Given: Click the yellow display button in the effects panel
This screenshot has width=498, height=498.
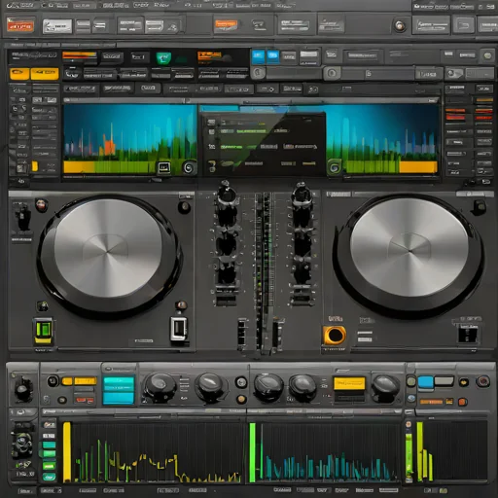Looking at the screenshot, I should (x=349, y=383).
